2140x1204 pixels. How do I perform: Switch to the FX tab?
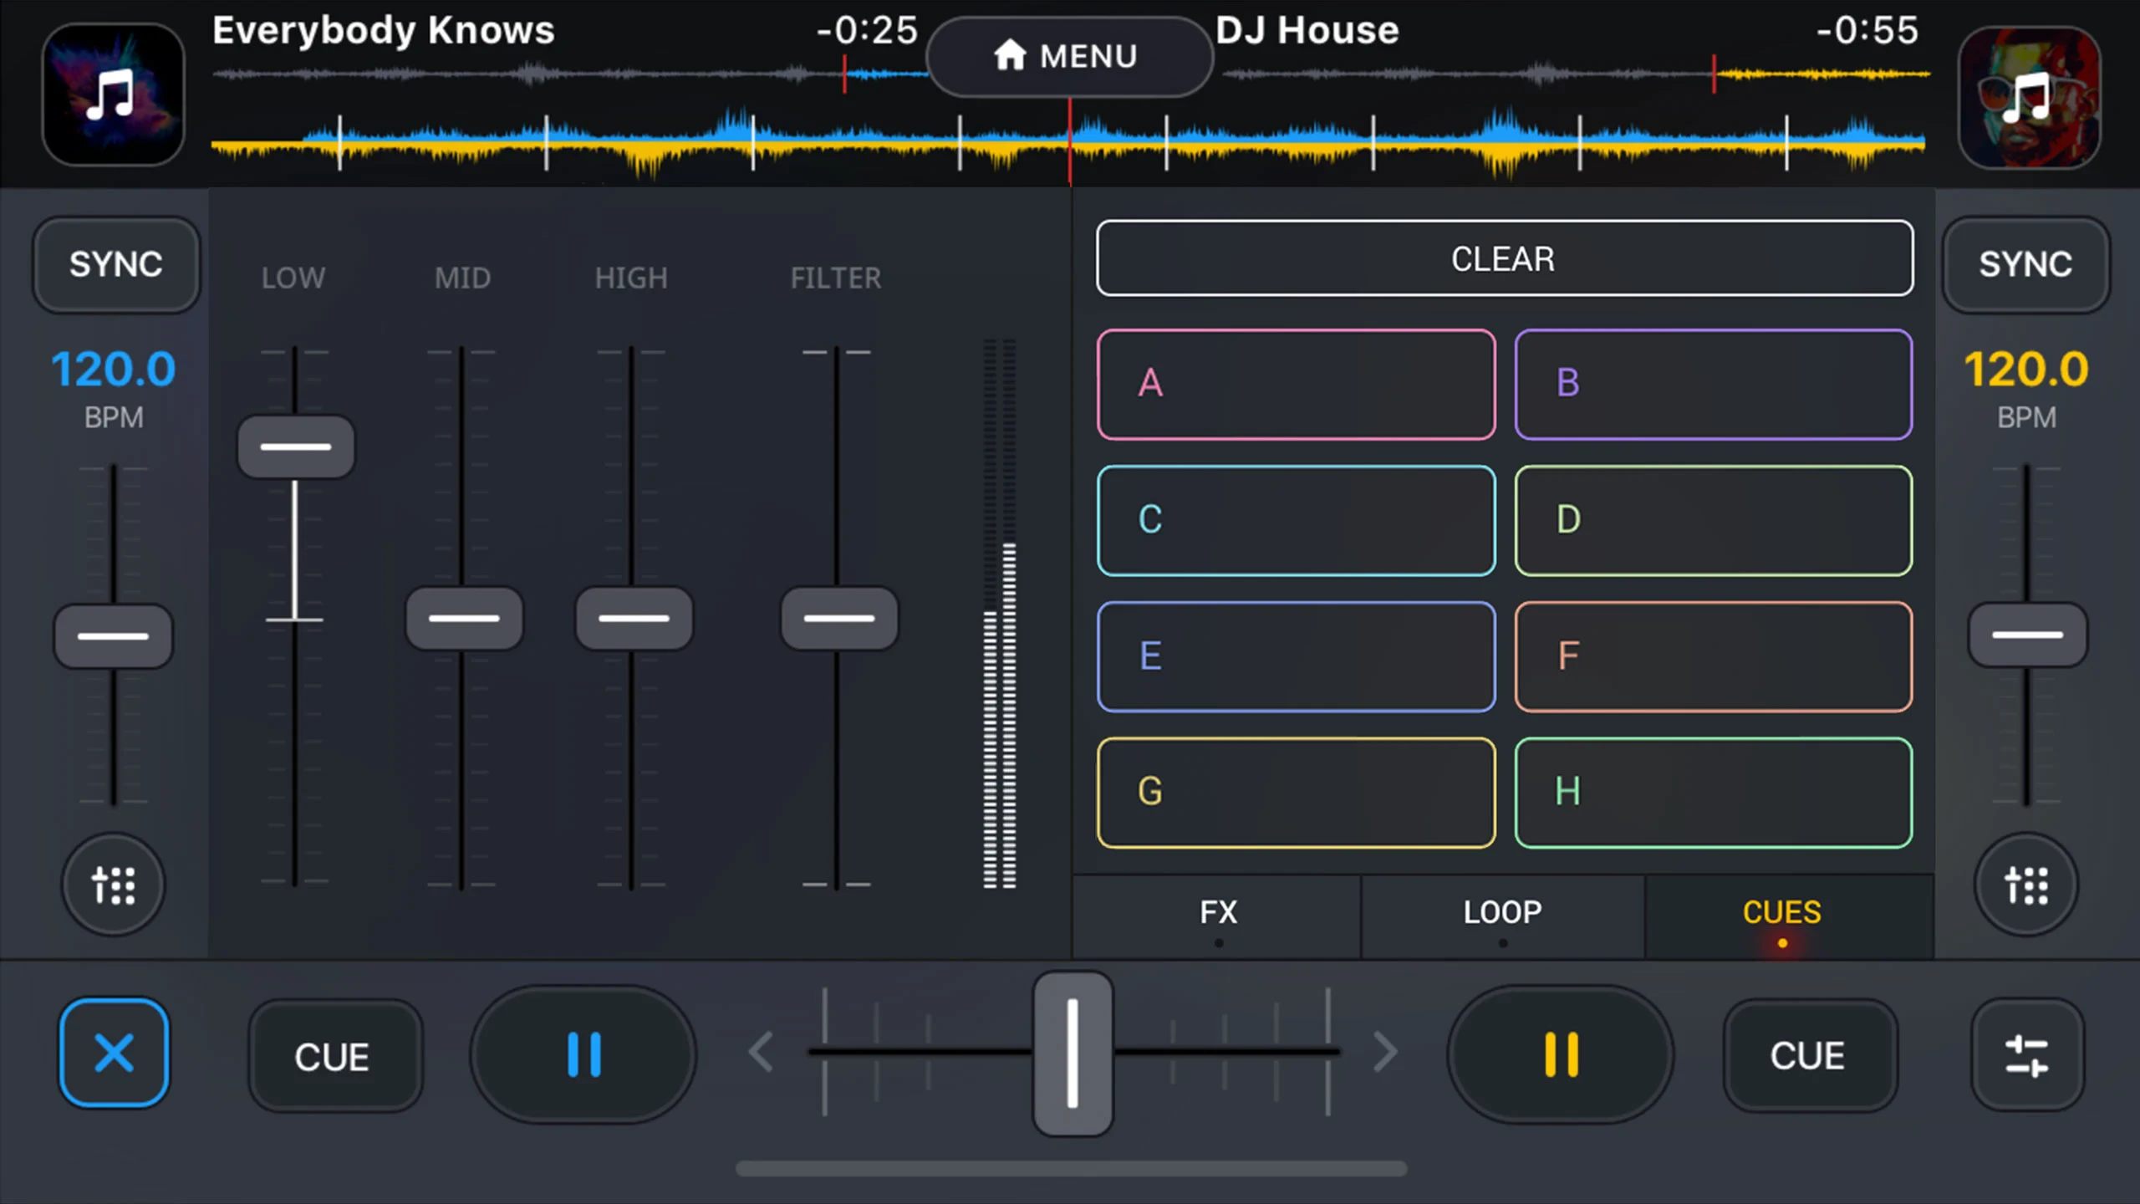pyautogui.click(x=1218, y=913)
